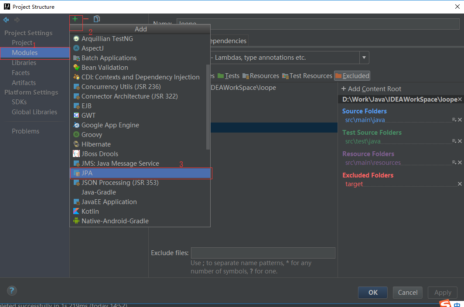Viewport: 464px width, 307px height.
Task: Click the OK button
Action: coord(372,293)
